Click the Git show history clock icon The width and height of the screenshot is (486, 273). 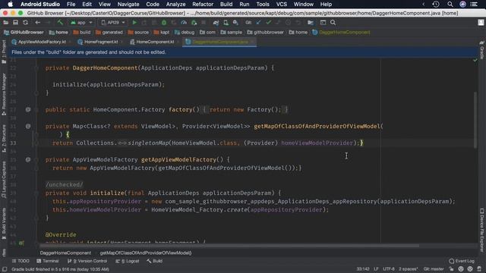288,23
